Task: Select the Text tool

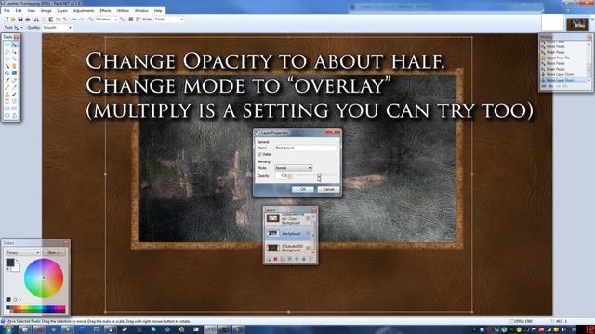Action: pyautogui.click(x=7, y=101)
